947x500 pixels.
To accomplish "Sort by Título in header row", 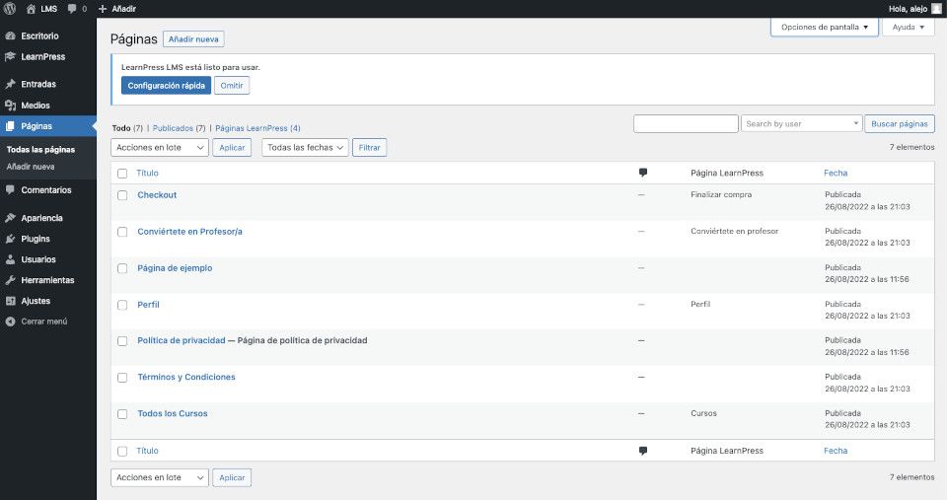I will 147,173.
